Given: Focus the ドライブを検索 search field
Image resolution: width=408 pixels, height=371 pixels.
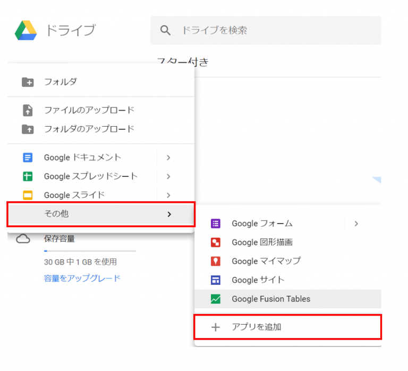Looking at the screenshot, I should pos(266,30).
